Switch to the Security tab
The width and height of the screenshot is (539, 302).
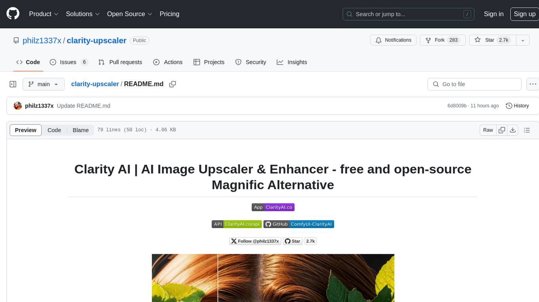point(250,62)
